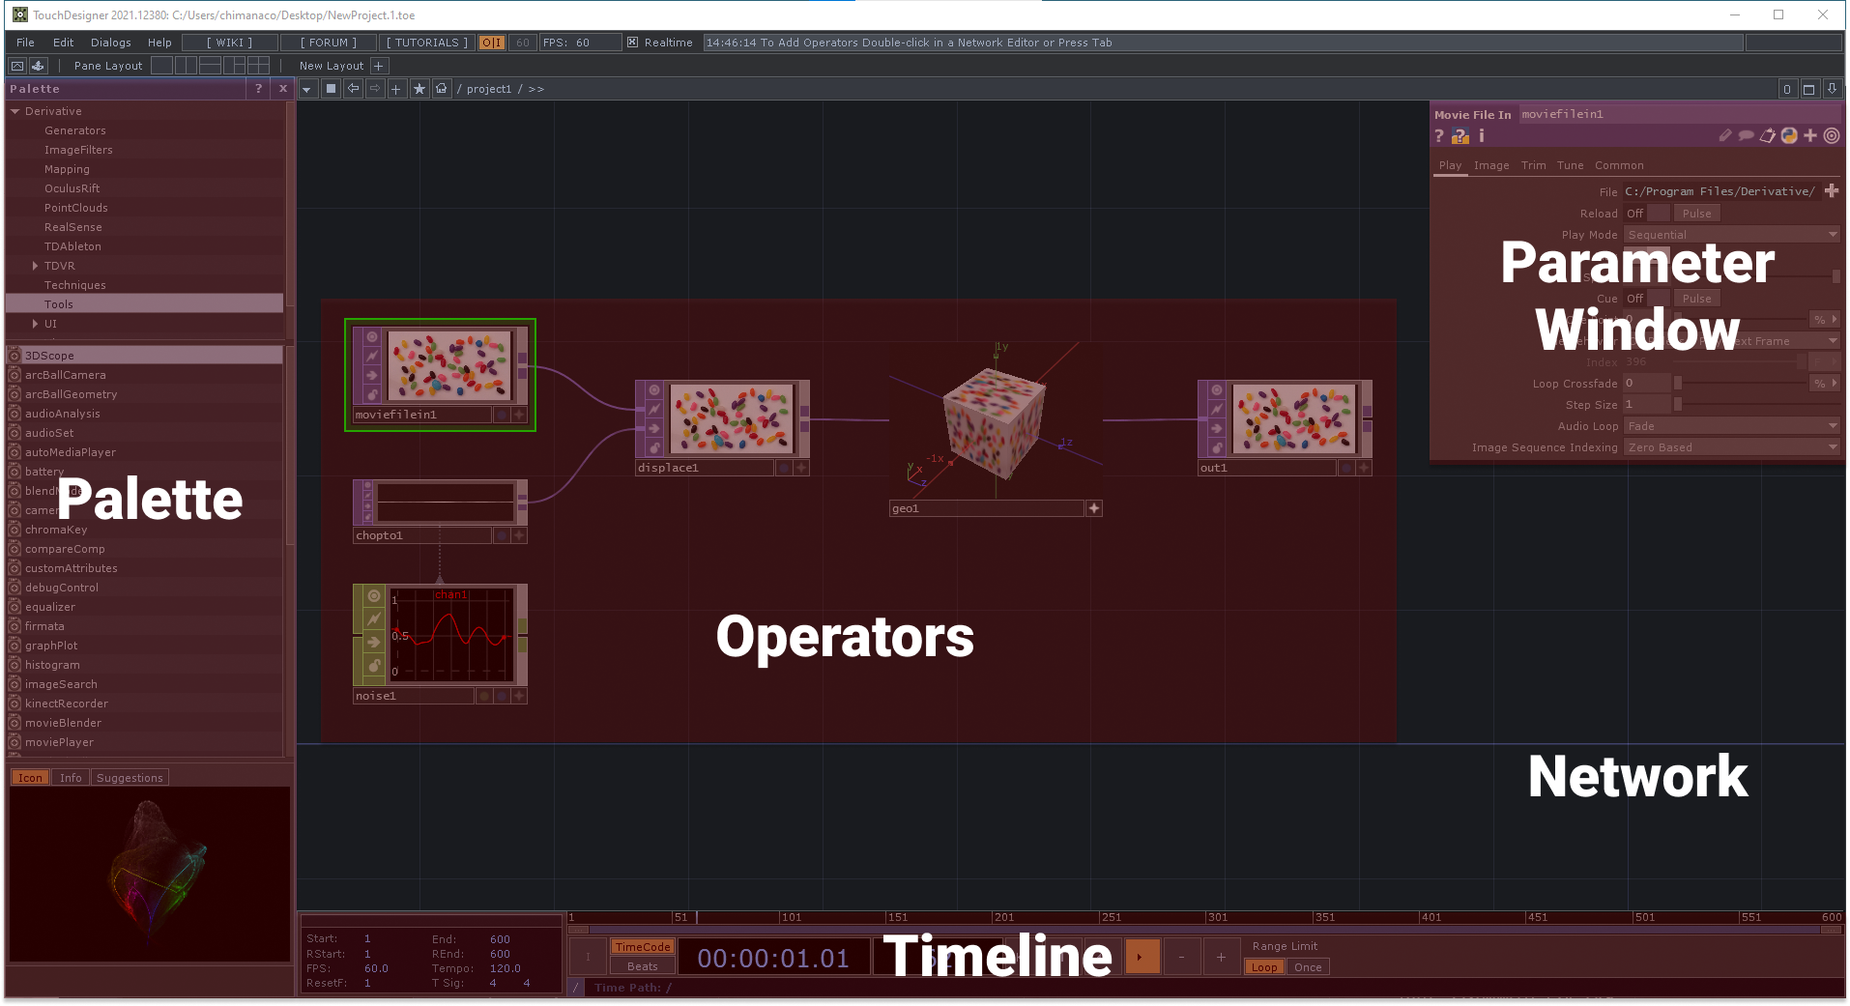Click the TUTORIALS link button
Viewport: 1850px width, 1006px height.
(426, 43)
